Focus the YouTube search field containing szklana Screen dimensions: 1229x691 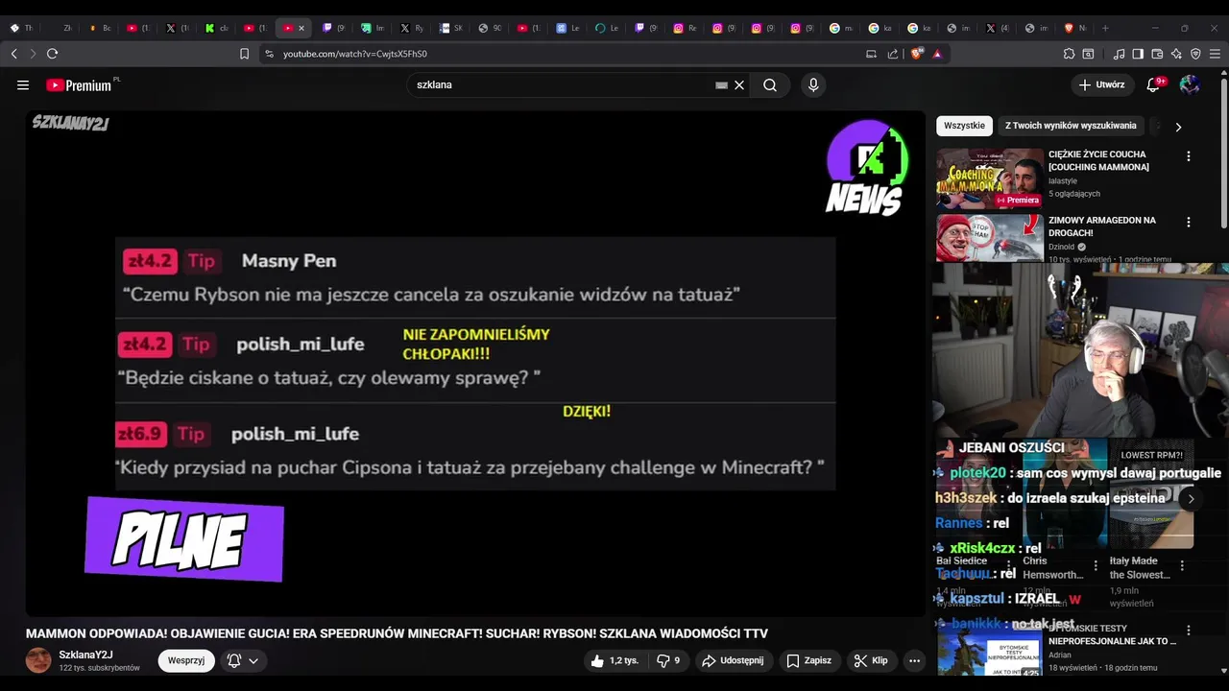pos(562,85)
